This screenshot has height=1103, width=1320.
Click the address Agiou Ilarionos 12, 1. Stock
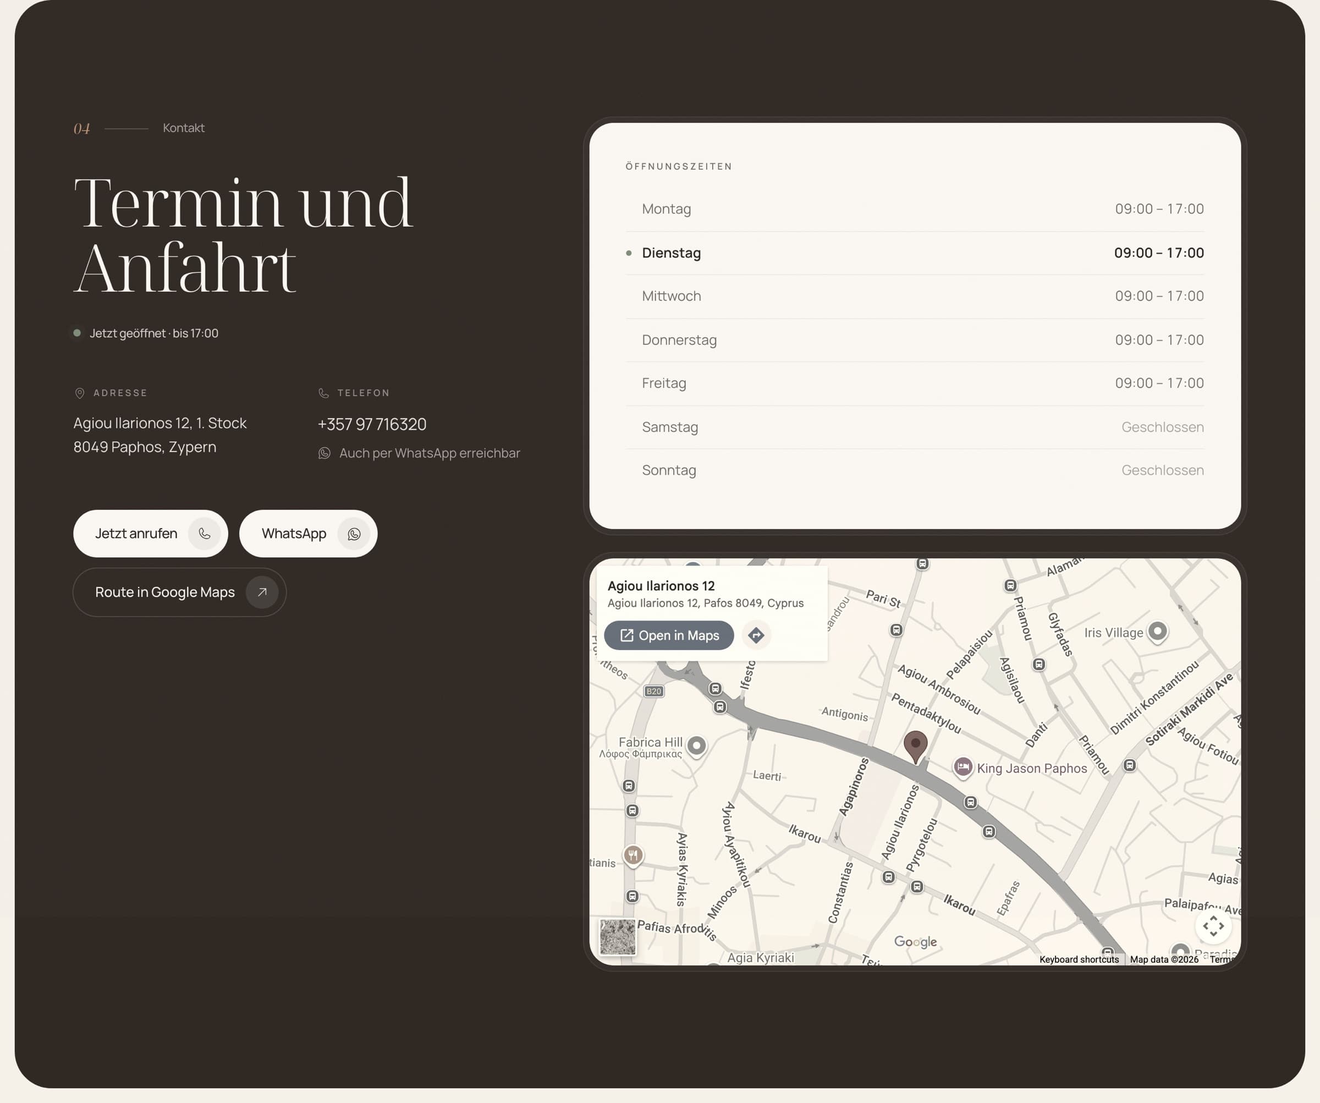(159, 423)
